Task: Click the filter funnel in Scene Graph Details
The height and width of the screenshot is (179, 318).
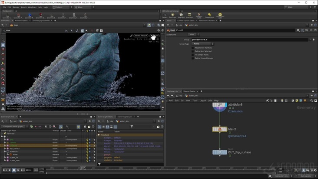Action: [x=132, y=126]
